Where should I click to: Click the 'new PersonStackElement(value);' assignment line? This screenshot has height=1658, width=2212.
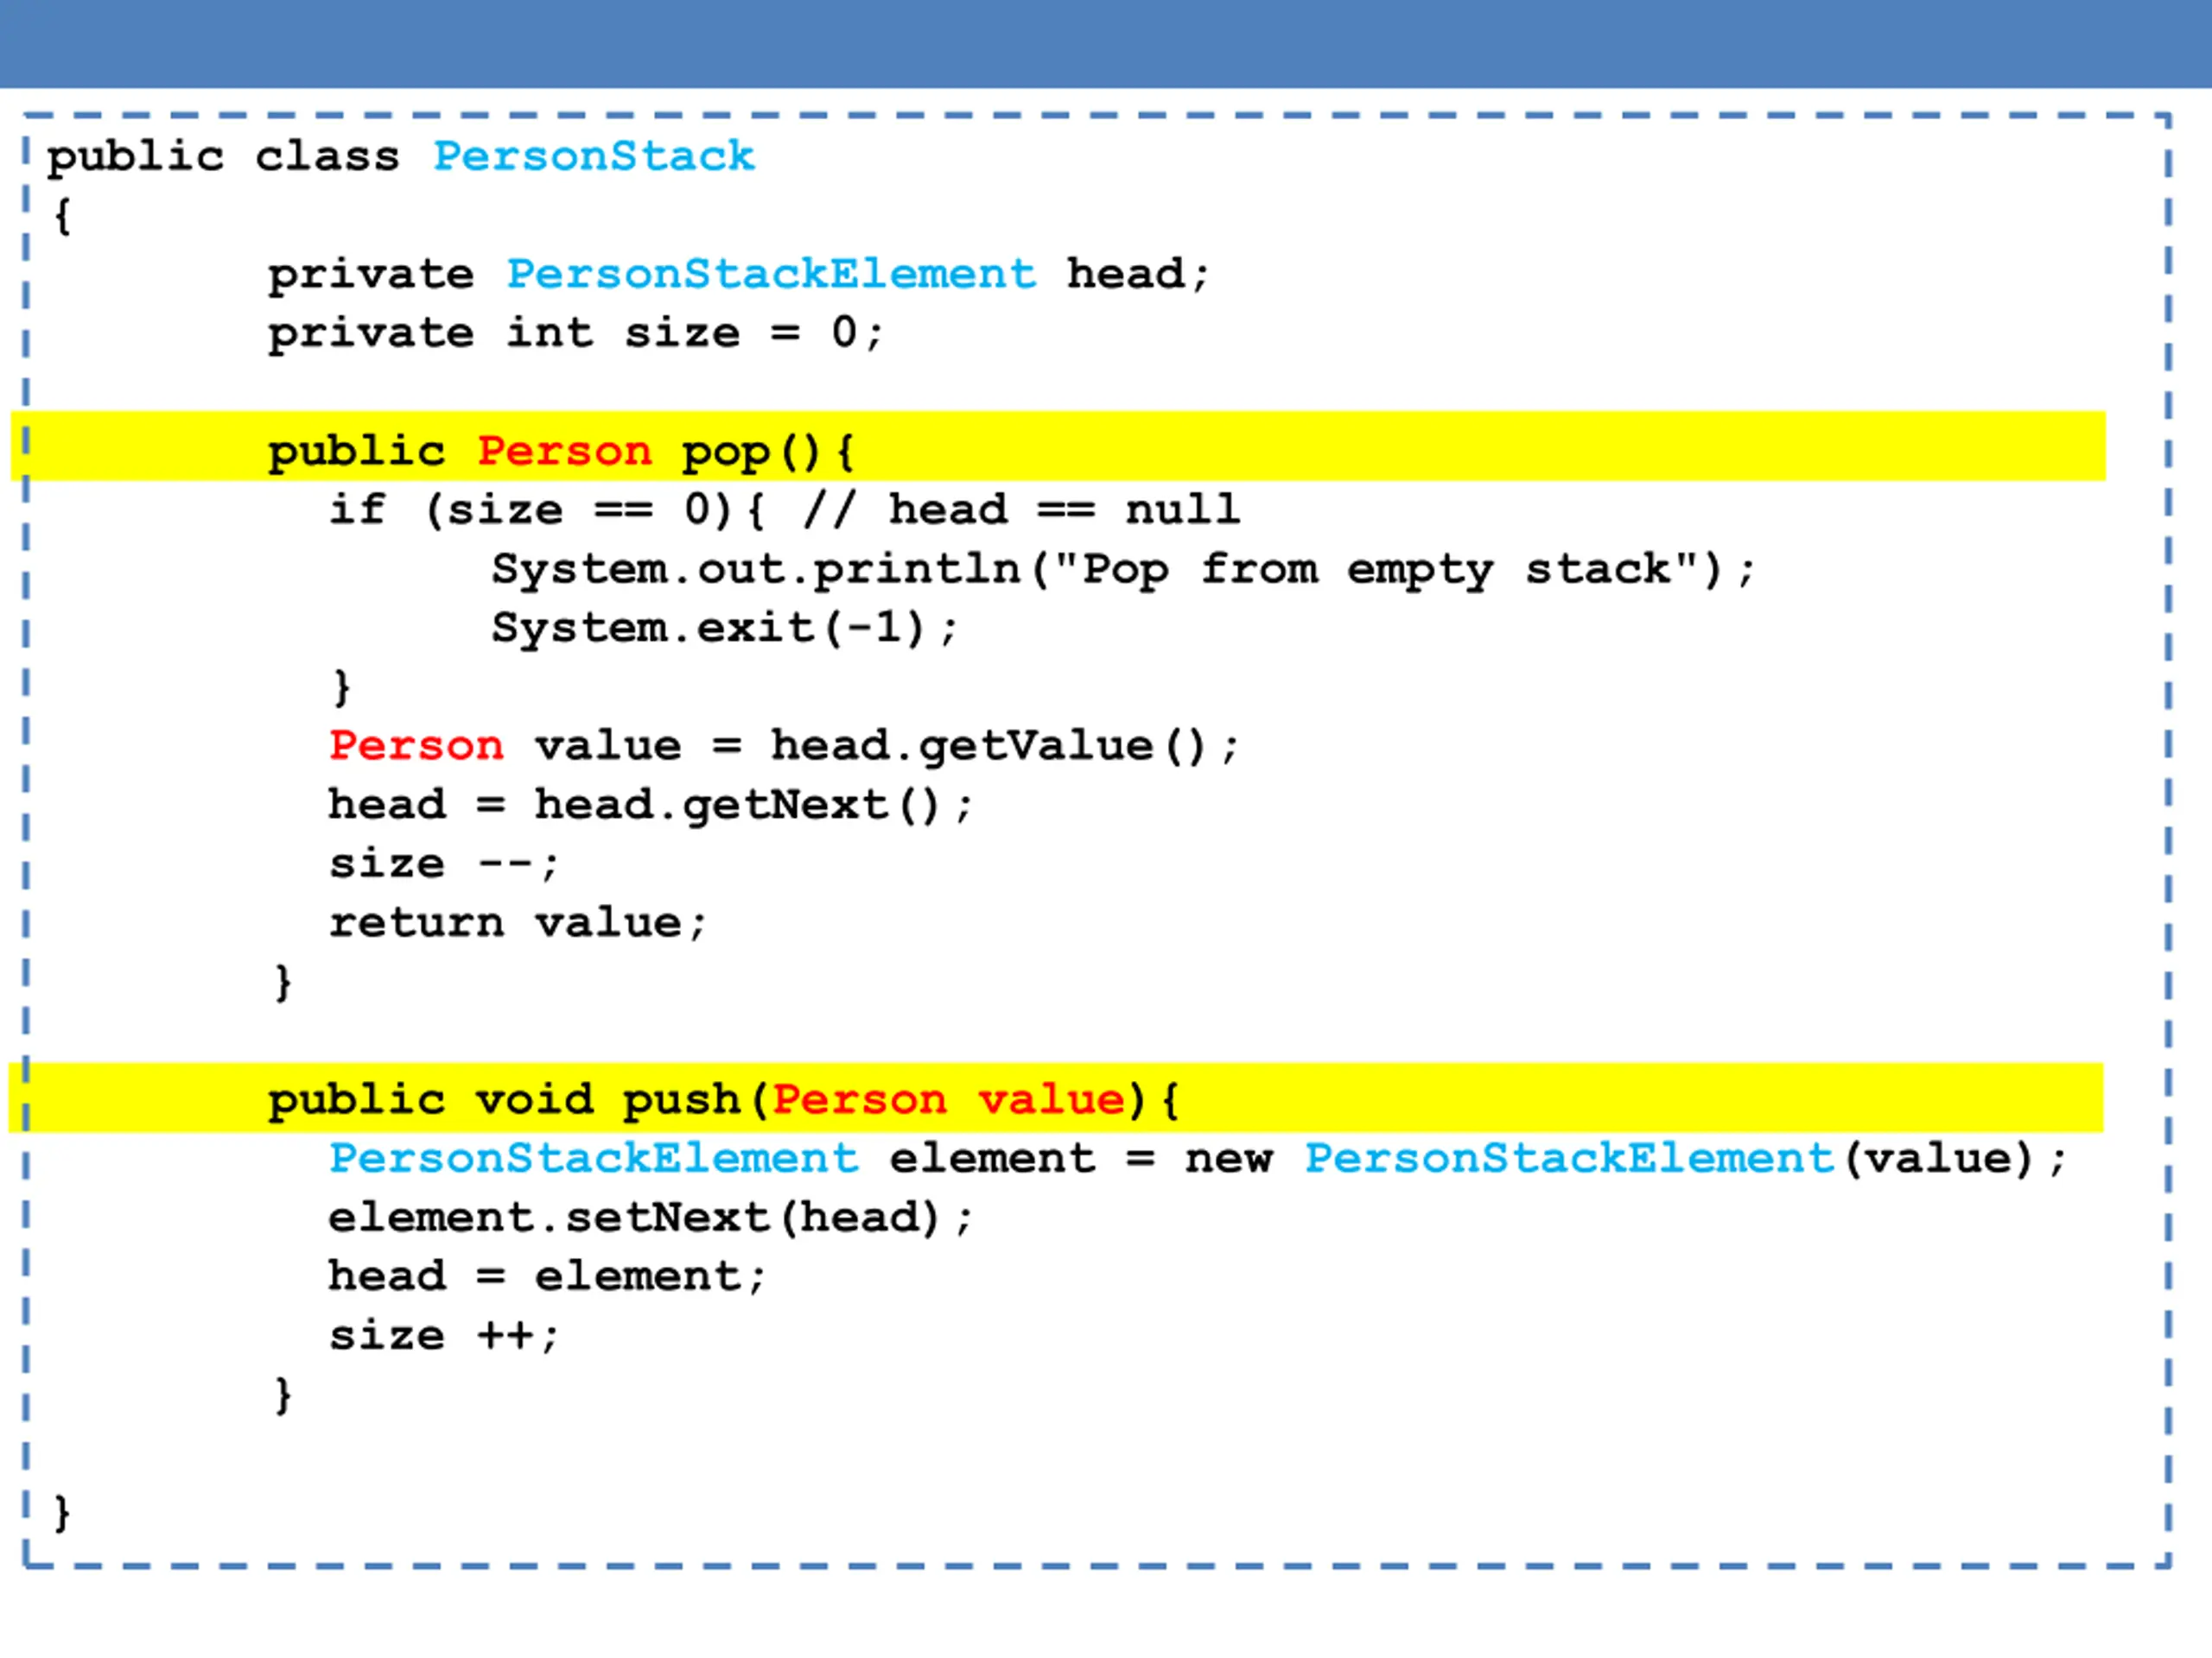[x=1198, y=1159]
